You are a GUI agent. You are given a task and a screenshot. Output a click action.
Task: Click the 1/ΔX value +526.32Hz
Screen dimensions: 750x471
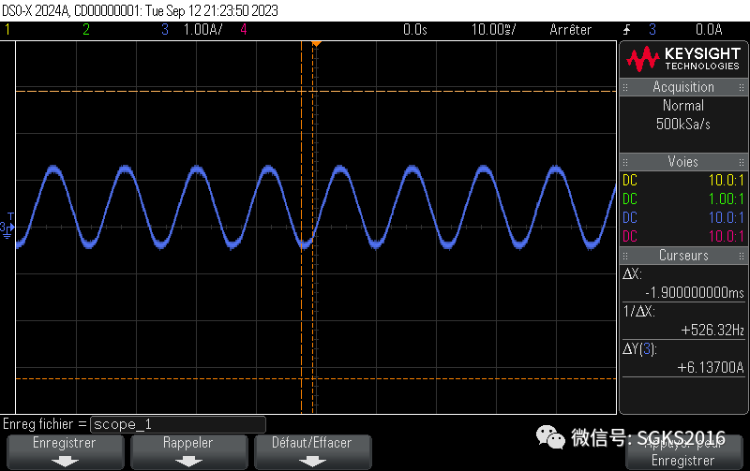(x=712, y=331)
